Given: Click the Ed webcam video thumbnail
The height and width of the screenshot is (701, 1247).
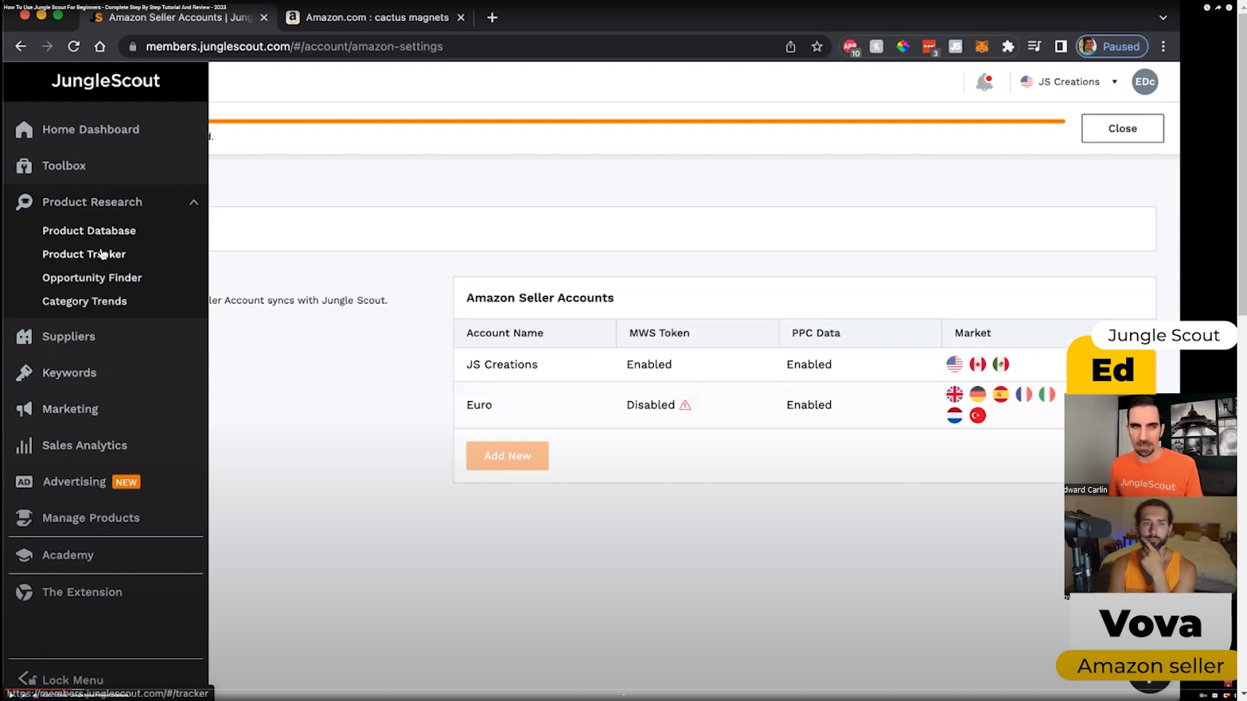Looking at the screenshot, I should (1150, 446).
